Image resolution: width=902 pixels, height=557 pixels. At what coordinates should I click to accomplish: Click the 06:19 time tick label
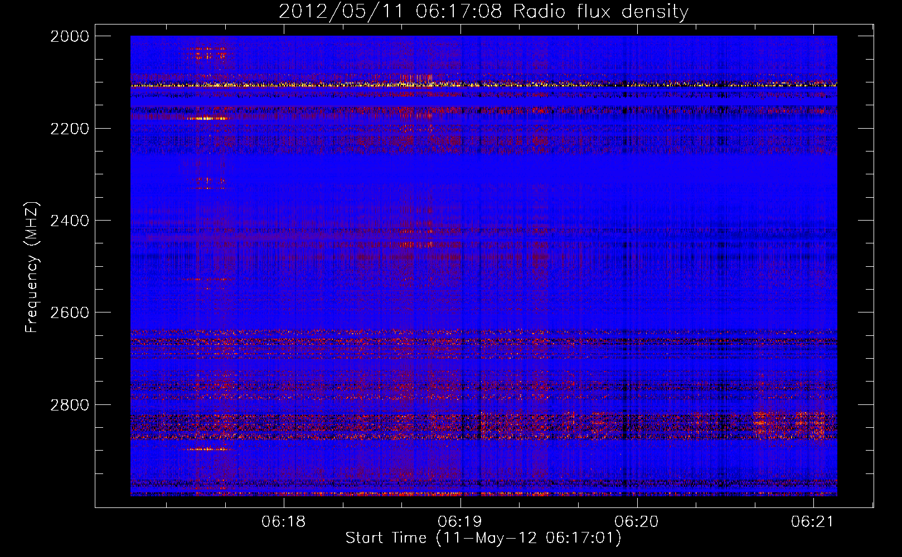tap(460, 521)
